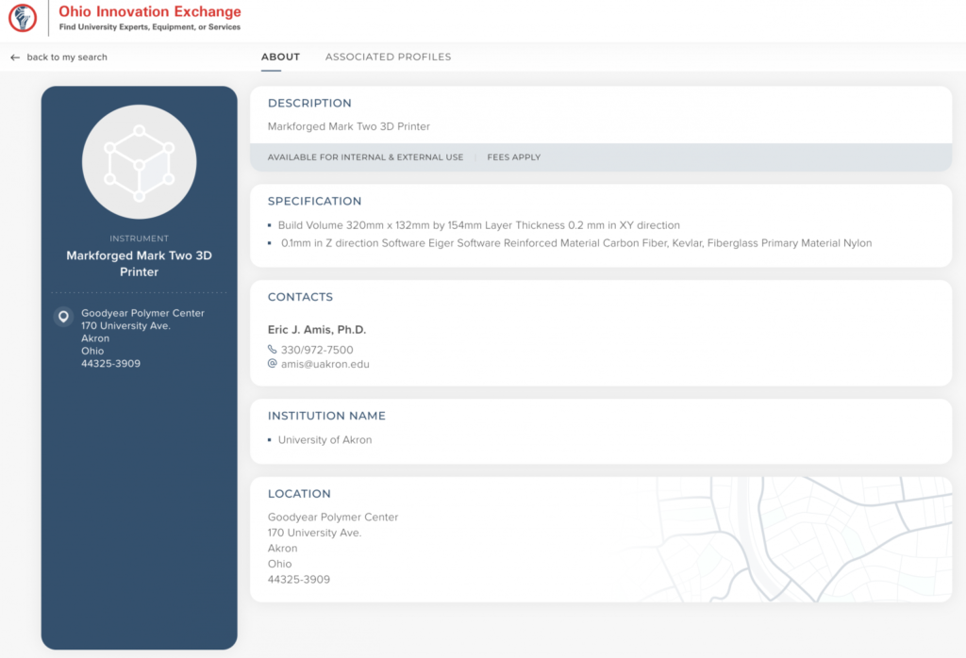Click the Ohio Innovation Exchange torch logo
The image size is (966, 658).
pos(22,18)
